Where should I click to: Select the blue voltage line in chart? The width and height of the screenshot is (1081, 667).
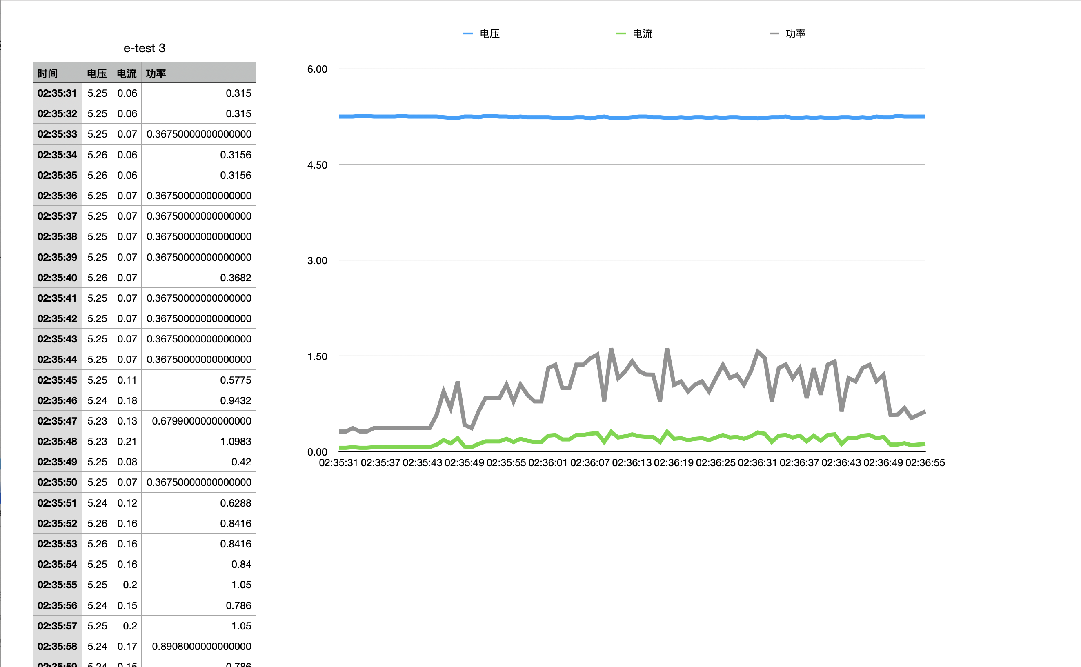[x=632, y=117]
